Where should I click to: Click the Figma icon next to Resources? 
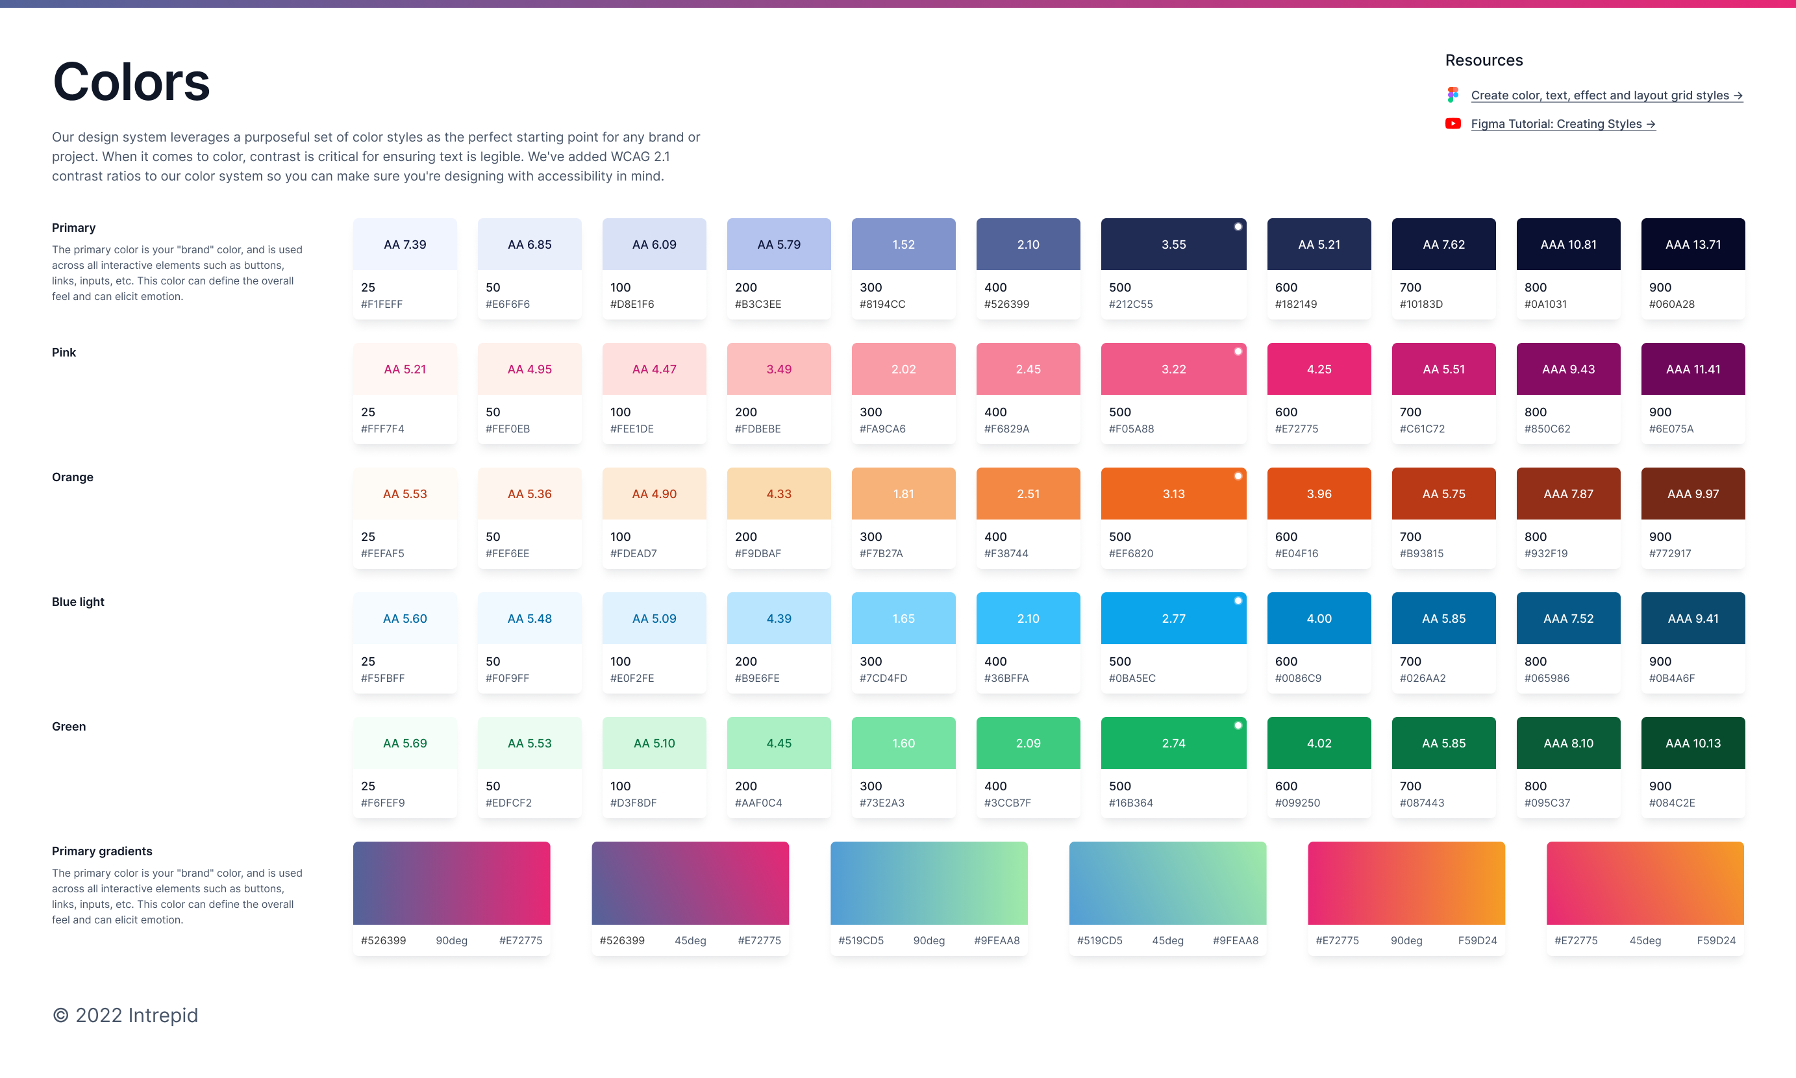1453,94
